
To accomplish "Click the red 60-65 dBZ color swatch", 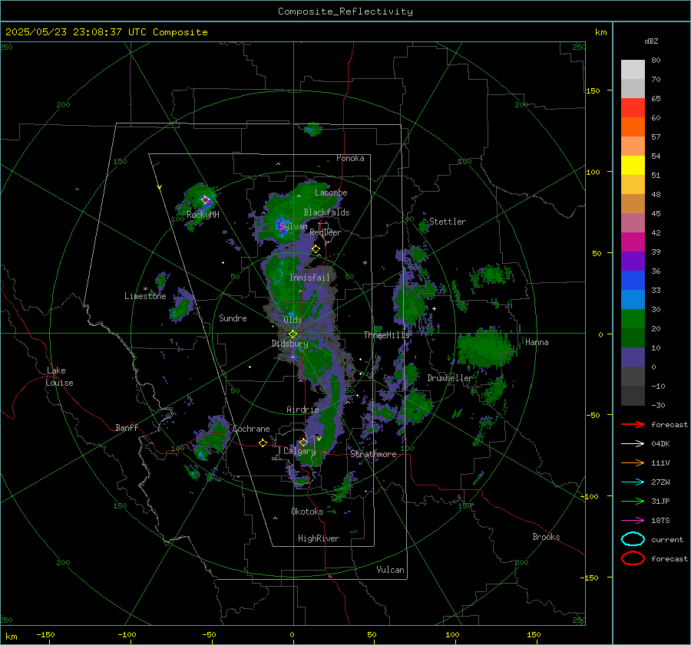I will (633, 107).
